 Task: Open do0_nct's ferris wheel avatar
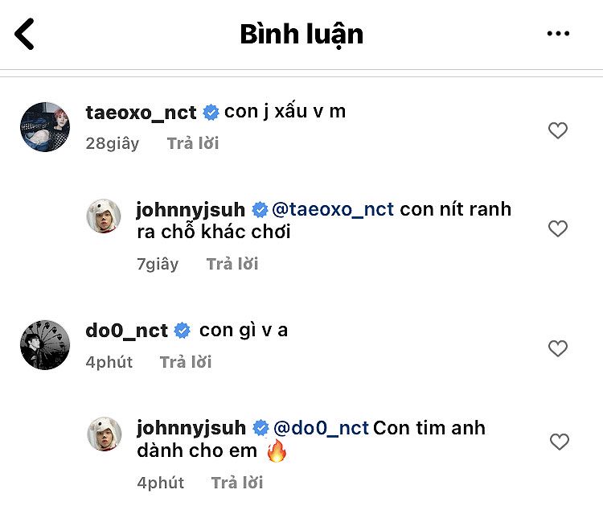coord(45,345)
